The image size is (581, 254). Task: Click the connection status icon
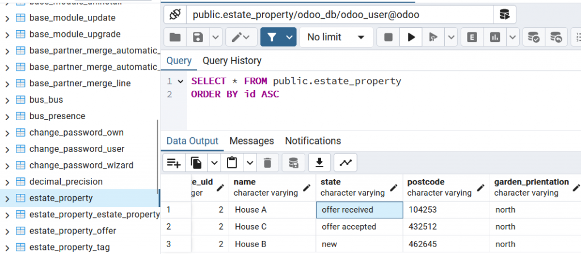point(175,14)
